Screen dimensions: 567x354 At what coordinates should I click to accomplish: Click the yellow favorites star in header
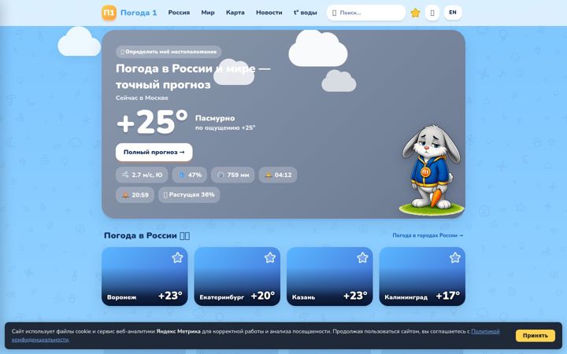[416, 13]
